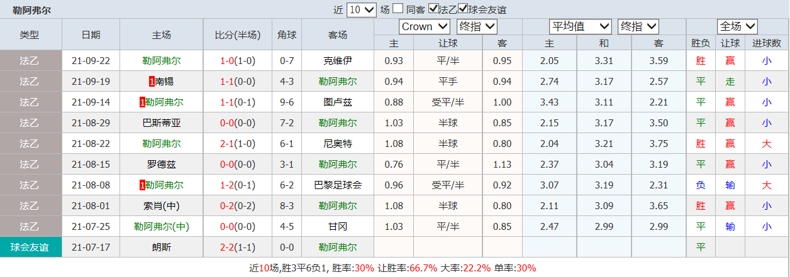The height and width of the screenshot is (277, 790).
Task: Click the 主场 column header
Action: pos(162,35)
